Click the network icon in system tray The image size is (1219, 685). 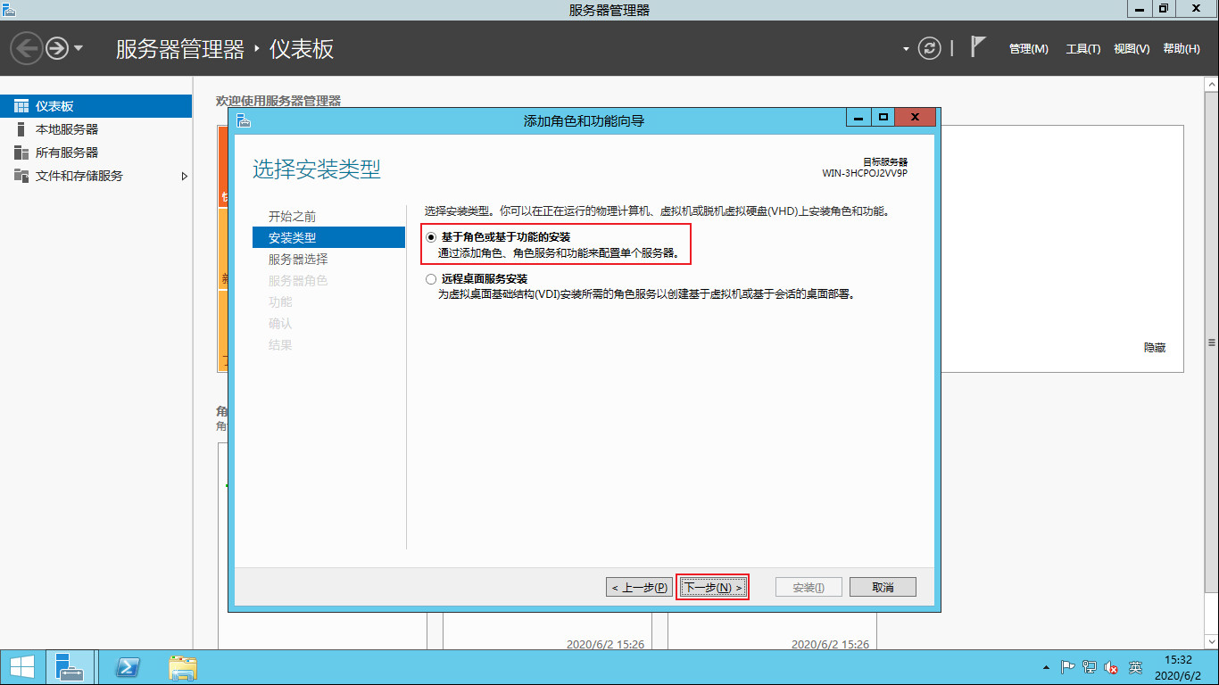(x=1090, y=666)
